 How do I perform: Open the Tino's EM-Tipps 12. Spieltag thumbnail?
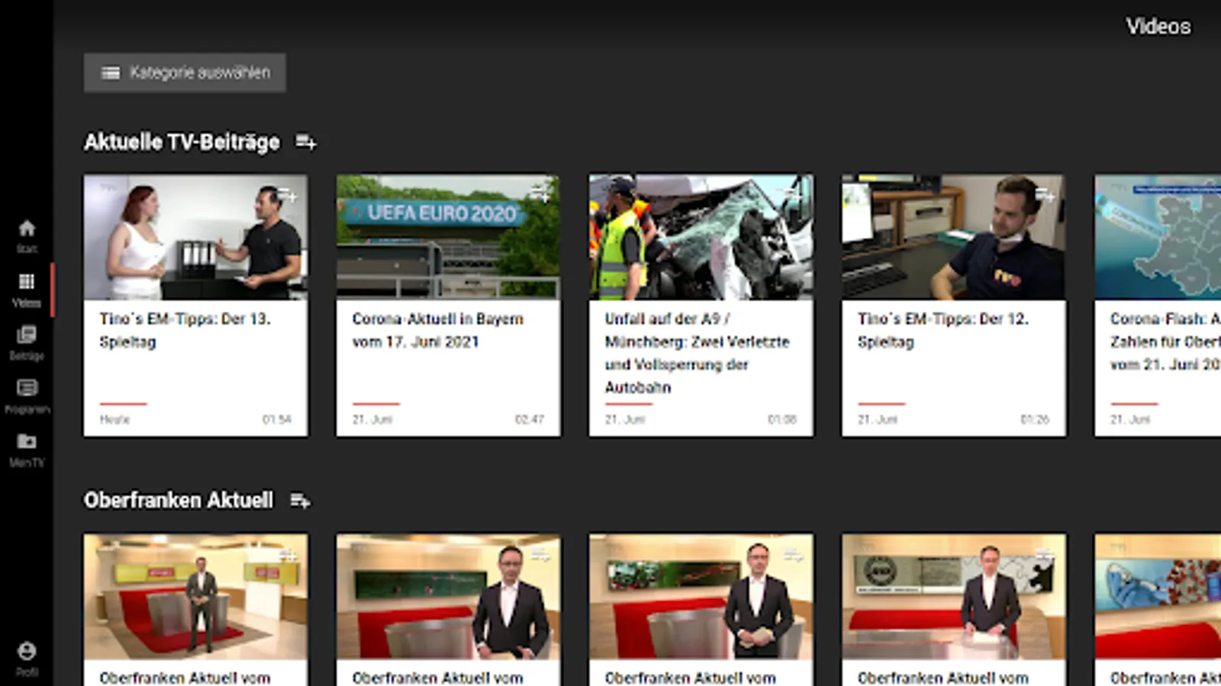[954, 237]
